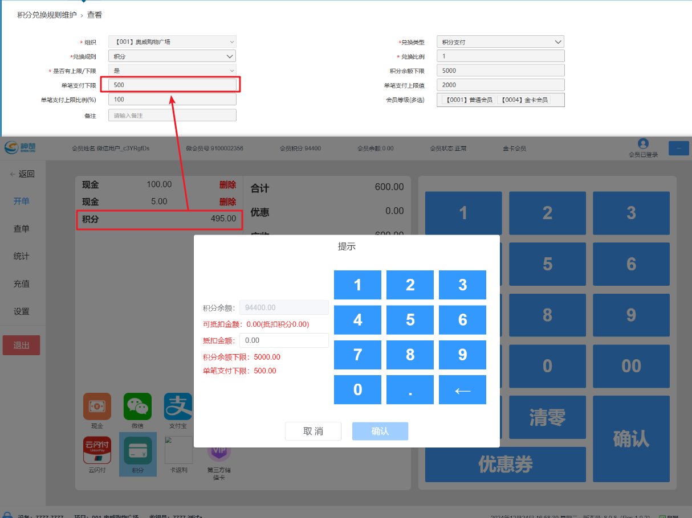
Task: Select the 支付宝 Alipay payment icon
Action: [x=178, y=407]
